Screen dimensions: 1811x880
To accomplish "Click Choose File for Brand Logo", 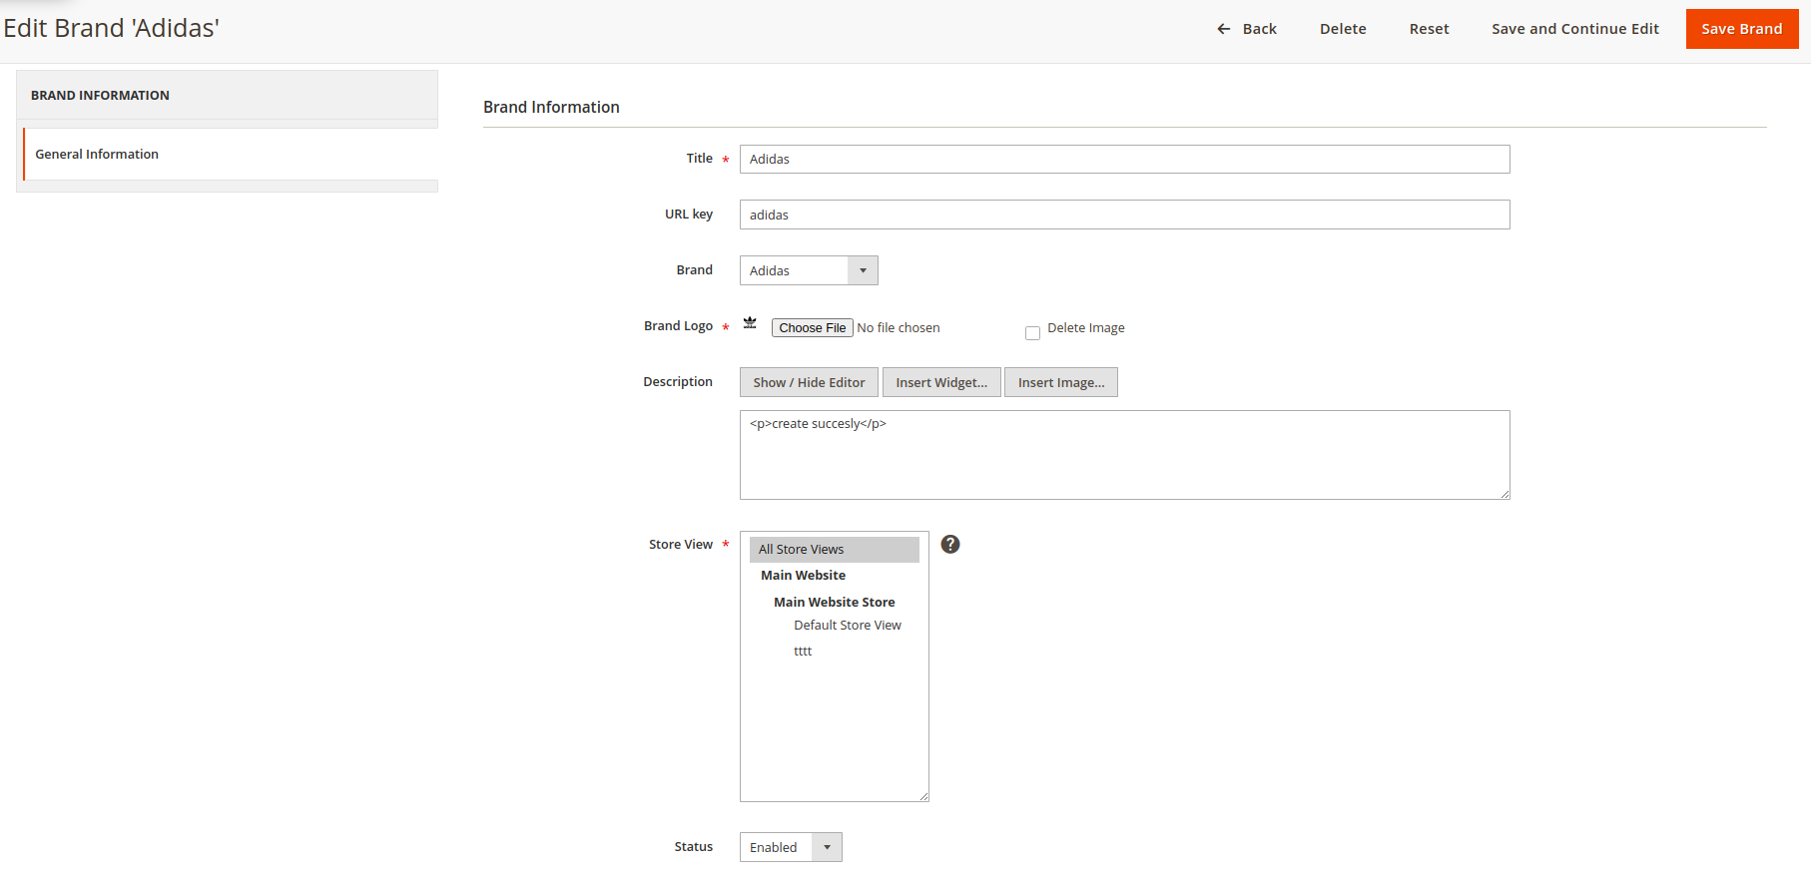I will coord(812,327).
